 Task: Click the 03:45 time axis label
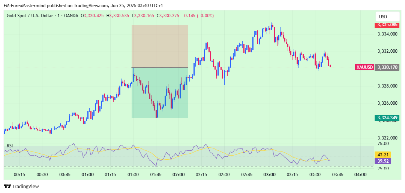[x=337, y=175]
